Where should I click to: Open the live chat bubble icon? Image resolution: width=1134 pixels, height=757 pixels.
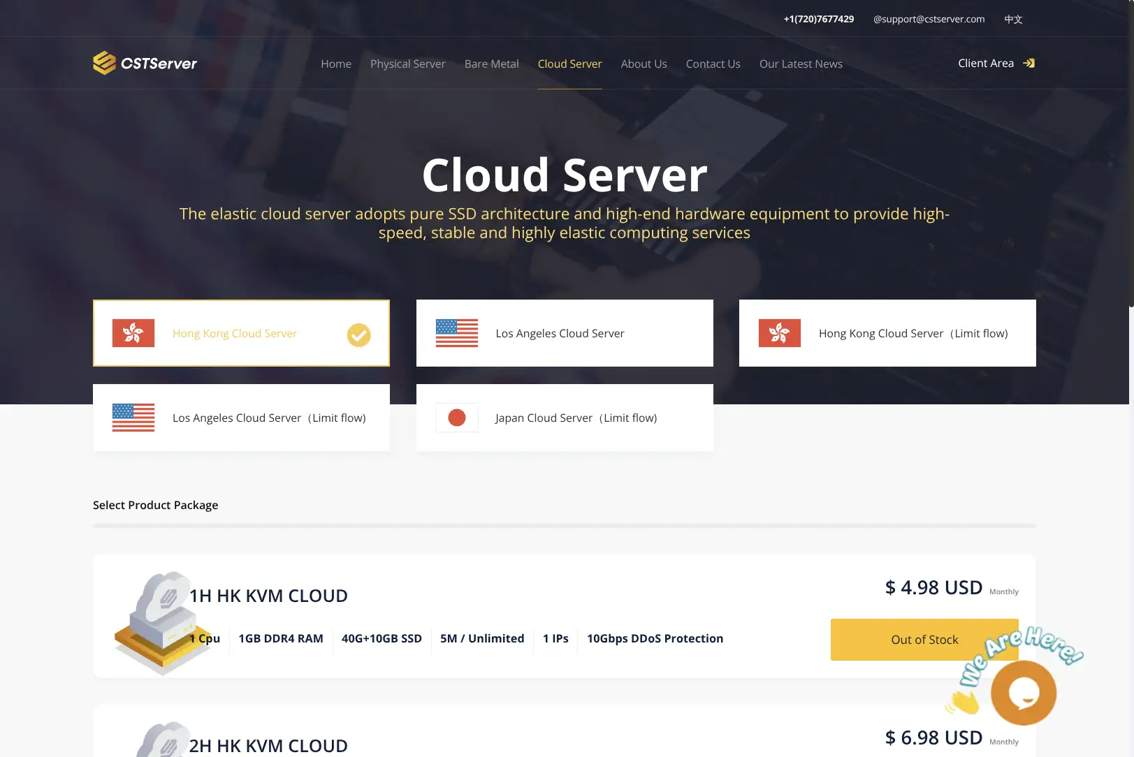pyautogui.click(x=1024, y=693)
